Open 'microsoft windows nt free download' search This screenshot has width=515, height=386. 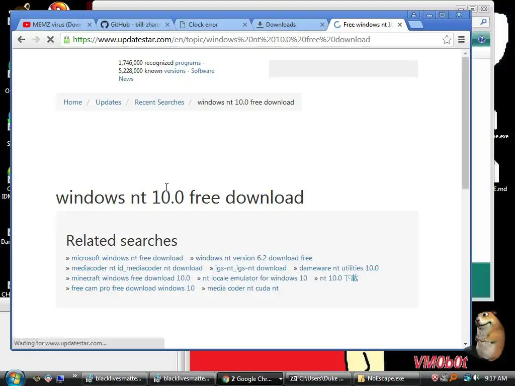point(127,258)
